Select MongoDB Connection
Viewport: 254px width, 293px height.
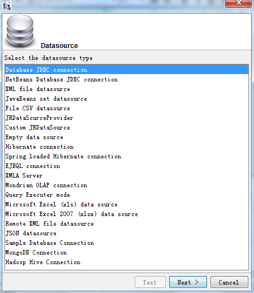click(127, 252)
